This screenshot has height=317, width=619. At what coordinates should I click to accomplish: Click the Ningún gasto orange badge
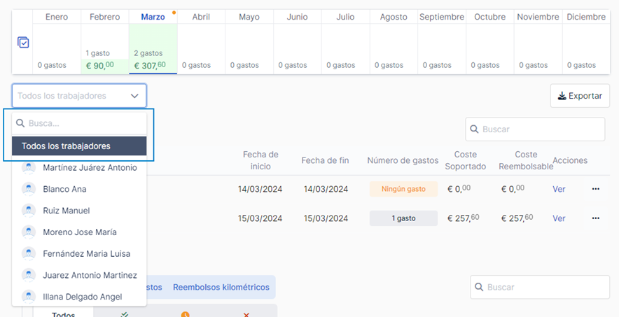[x=403, y=189]
